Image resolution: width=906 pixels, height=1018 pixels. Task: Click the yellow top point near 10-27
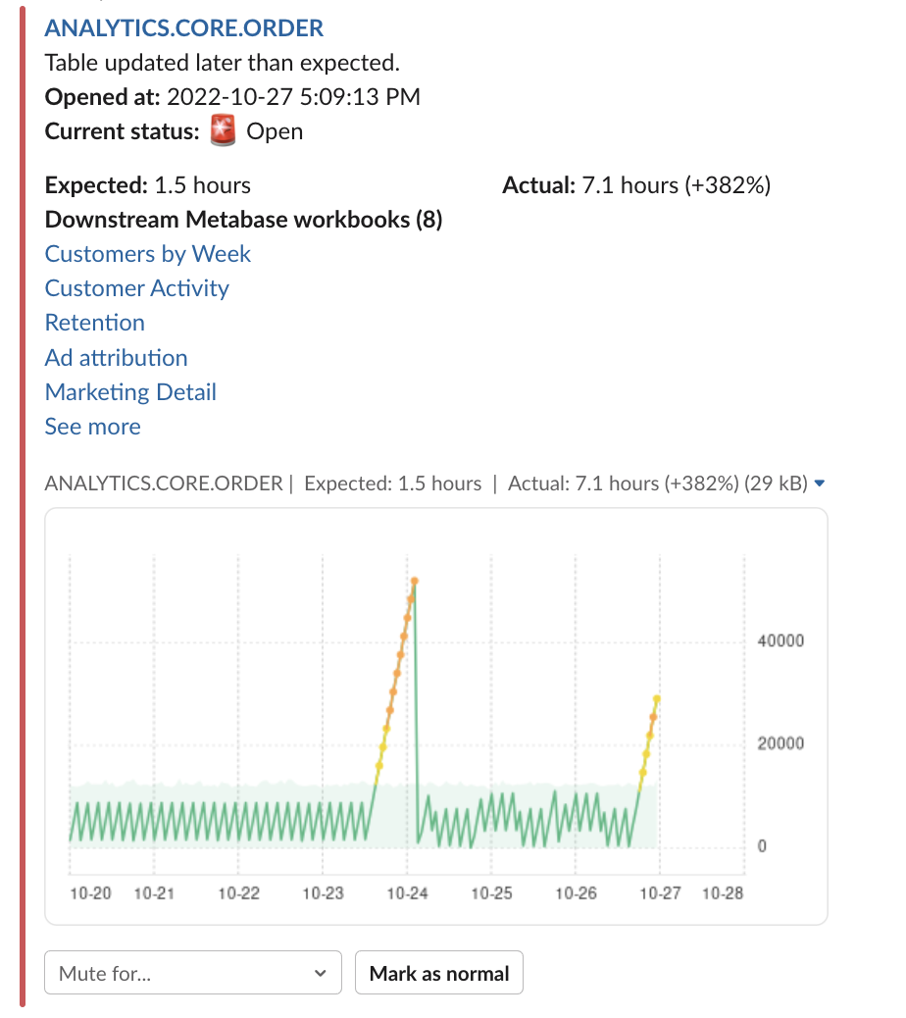(657, 698)
